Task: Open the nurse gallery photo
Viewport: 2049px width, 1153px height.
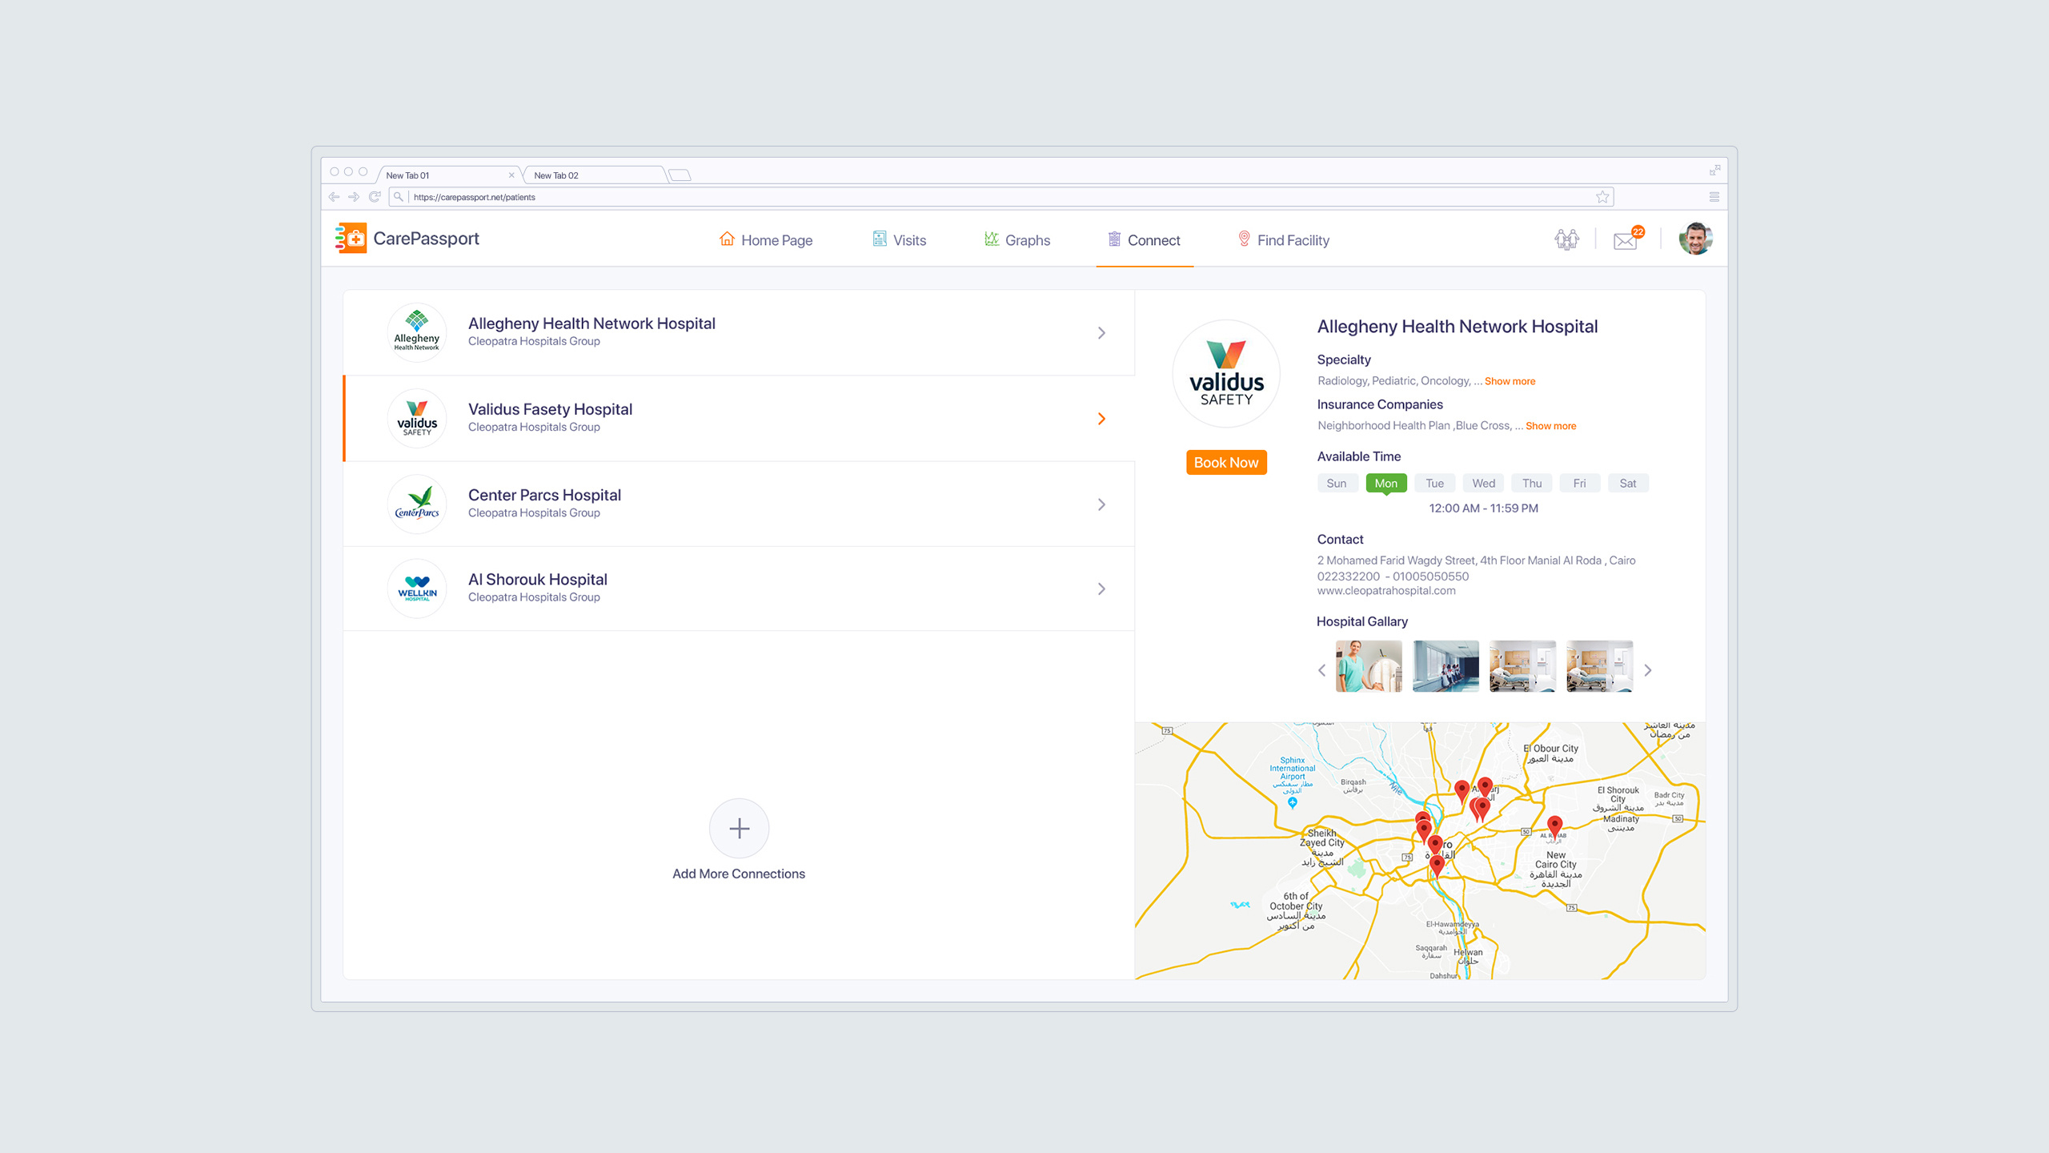Action: coord(1369,666)
